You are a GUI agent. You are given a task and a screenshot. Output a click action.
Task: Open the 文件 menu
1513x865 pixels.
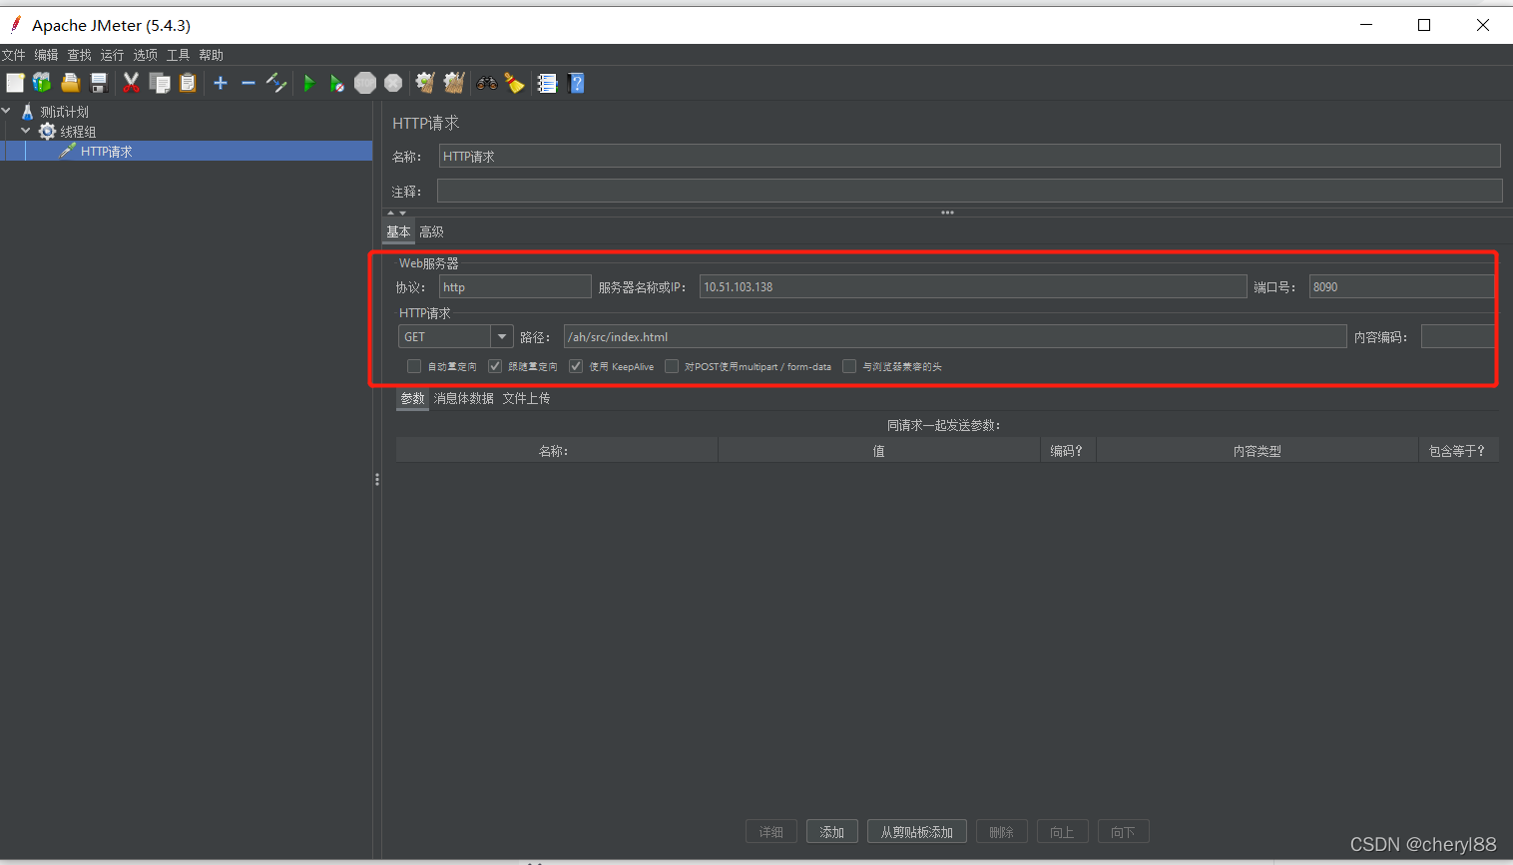pos(14,55)
